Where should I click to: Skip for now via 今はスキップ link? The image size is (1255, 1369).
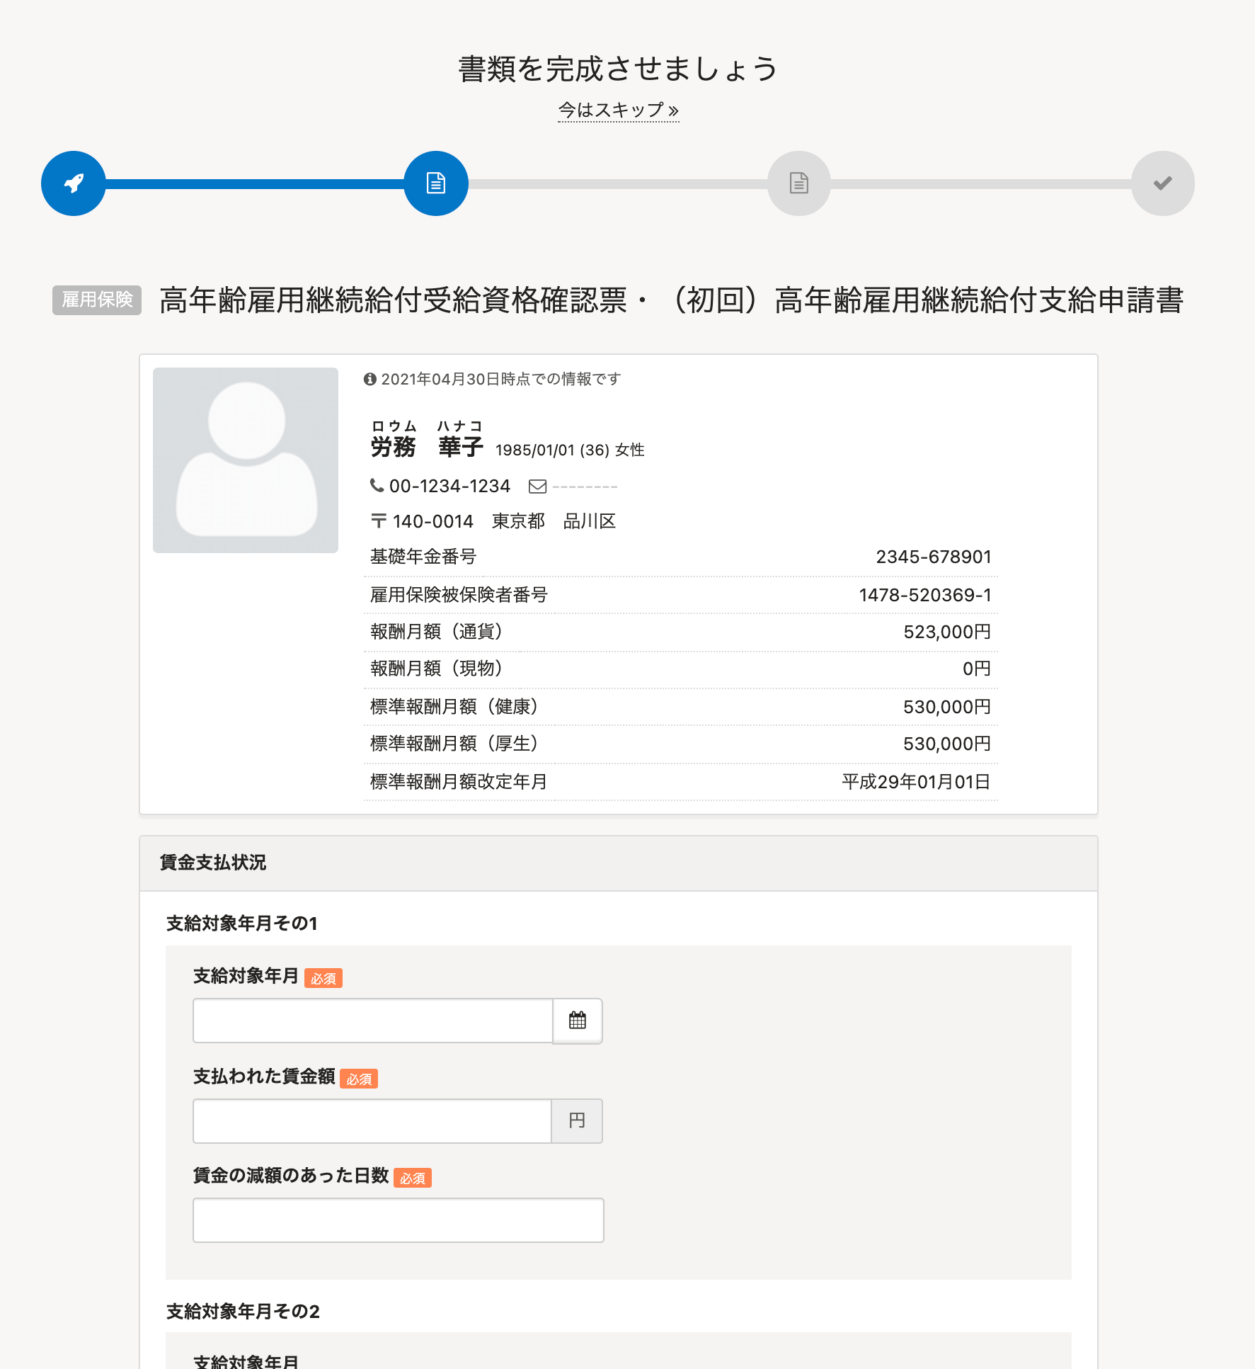pos(619,110)
